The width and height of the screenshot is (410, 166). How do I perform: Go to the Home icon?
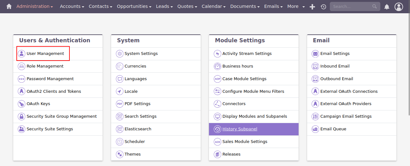pyautogui.click(x=9, y=6)
